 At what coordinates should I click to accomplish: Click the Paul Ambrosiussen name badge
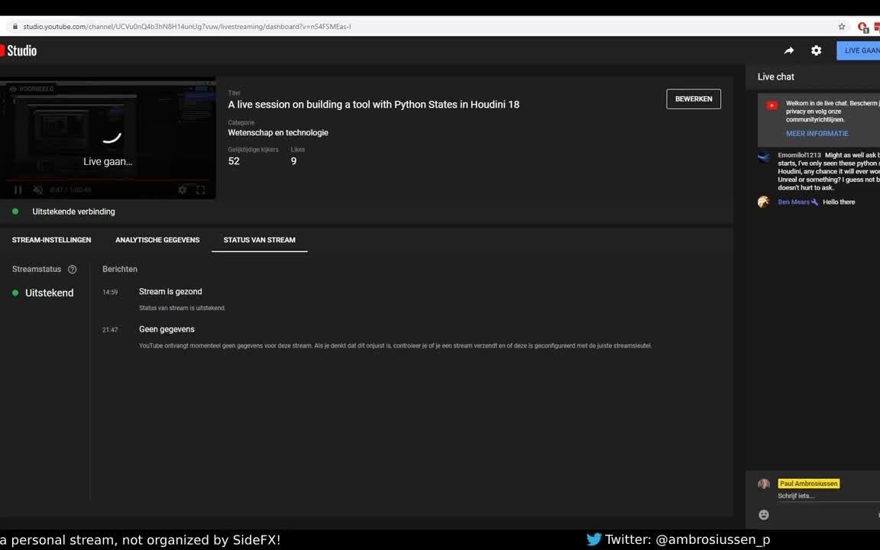(x=808, y=484)
